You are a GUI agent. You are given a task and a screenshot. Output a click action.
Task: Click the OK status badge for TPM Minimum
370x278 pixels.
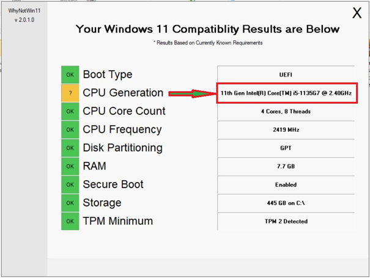tap(70, 221)
